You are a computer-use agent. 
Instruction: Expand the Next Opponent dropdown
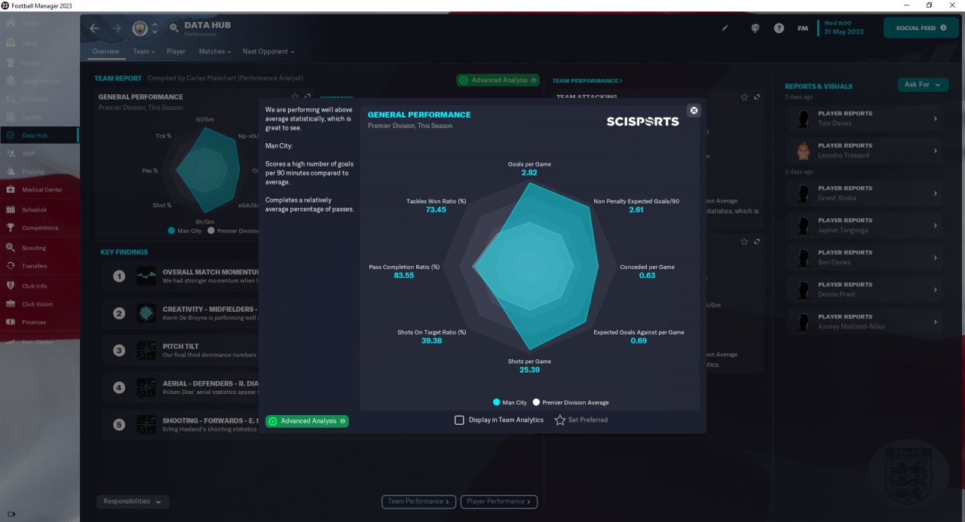coord(268,51)
